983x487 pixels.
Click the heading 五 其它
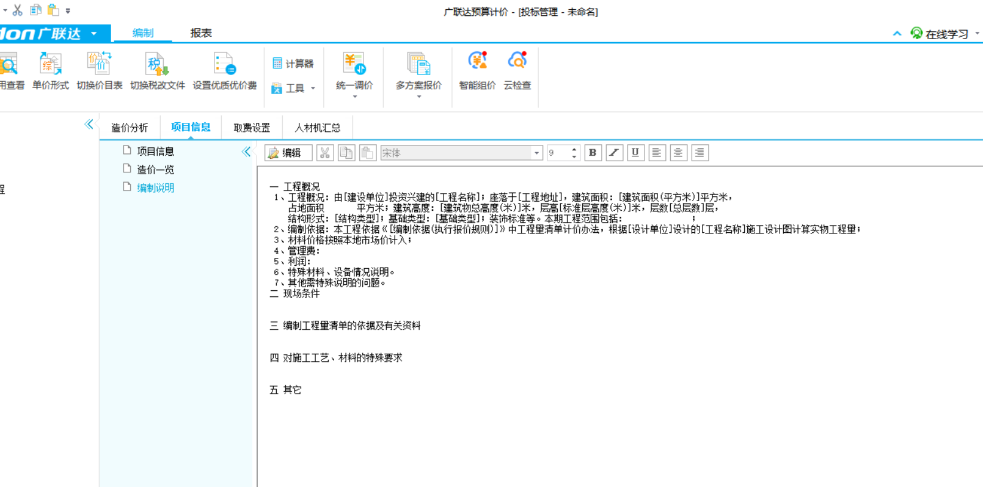click(285, 390)
